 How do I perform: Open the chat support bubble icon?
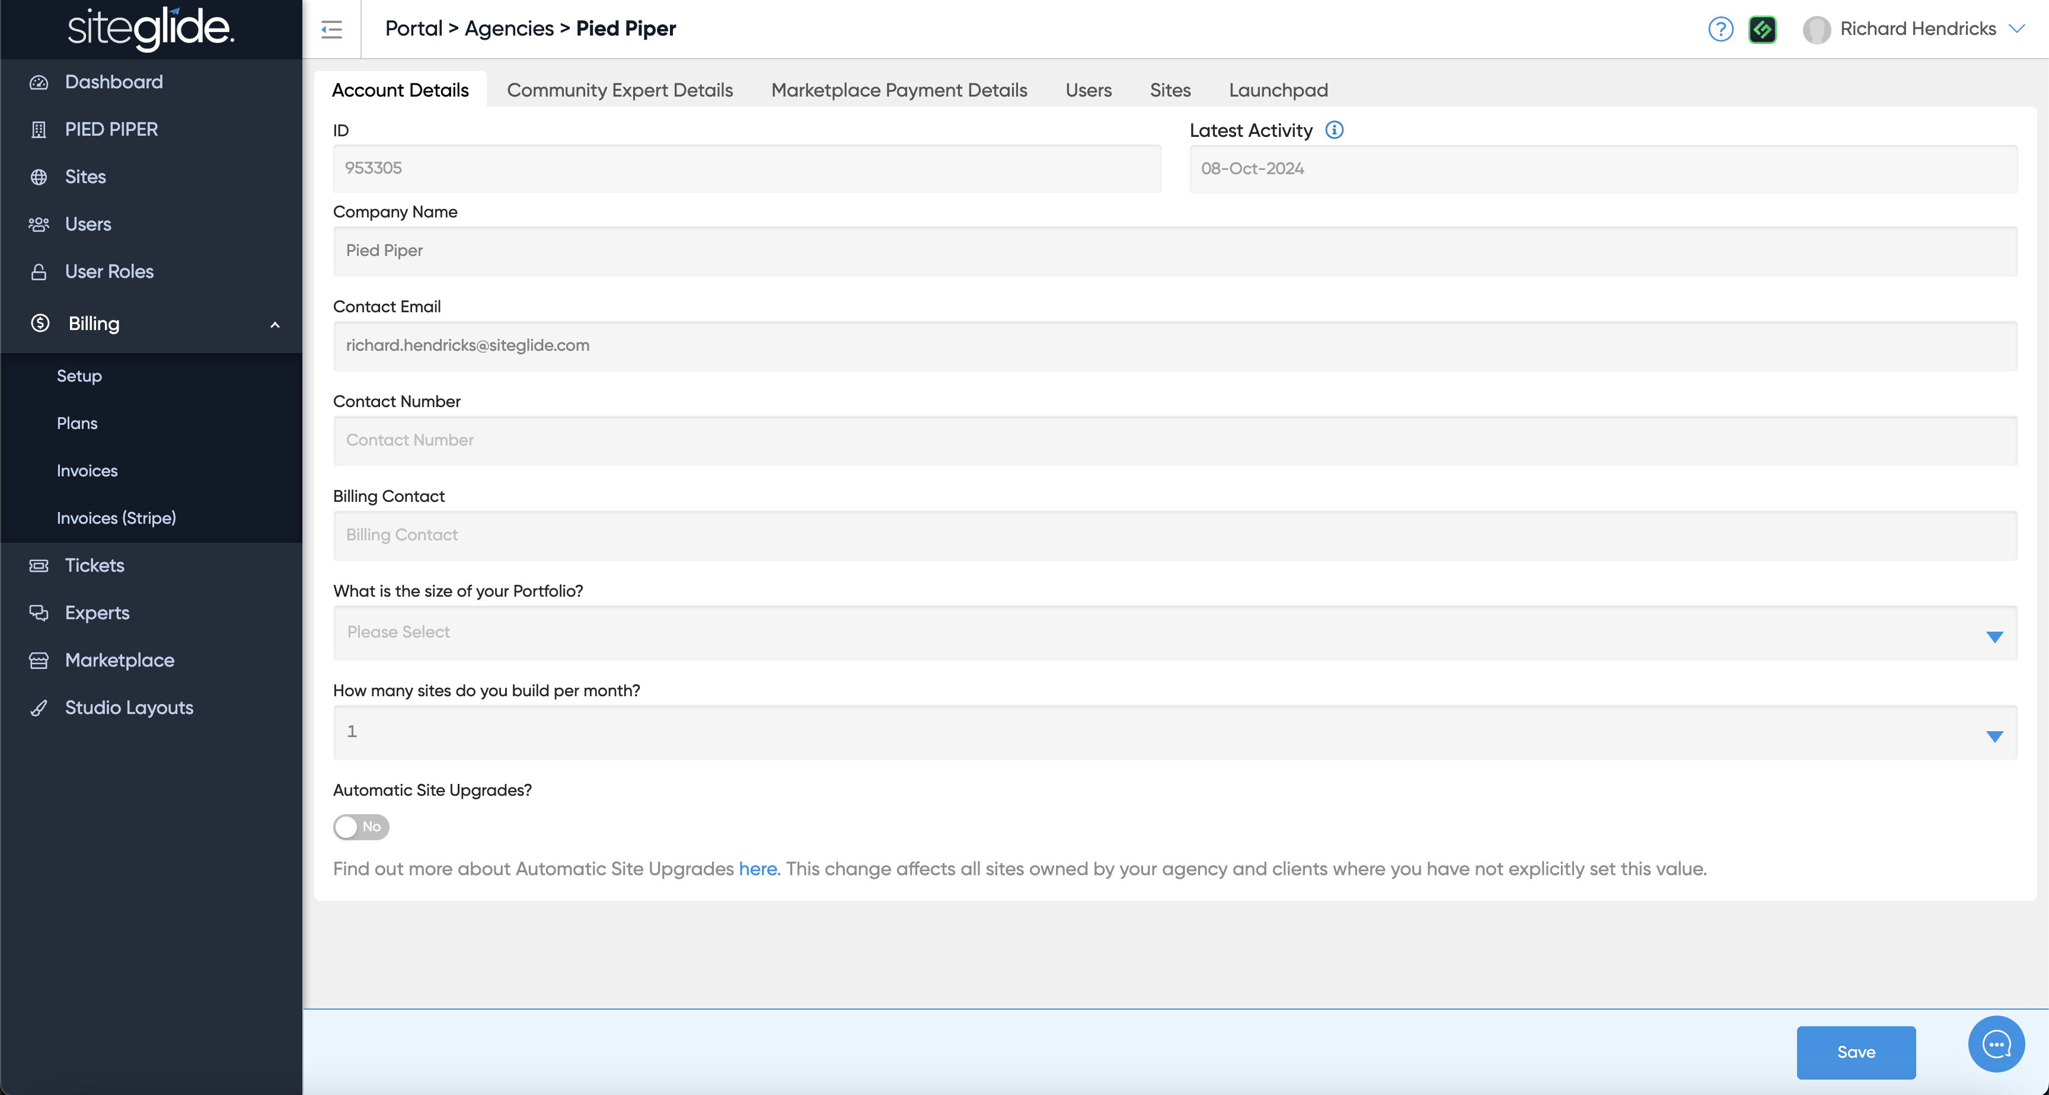[x=1996, y=1044]
